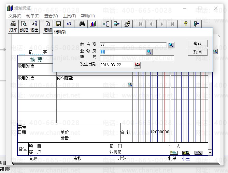The height and width of the screenshot is (173, 228).
Task: Open the 文件(F) menu
Action: point(15,16)
